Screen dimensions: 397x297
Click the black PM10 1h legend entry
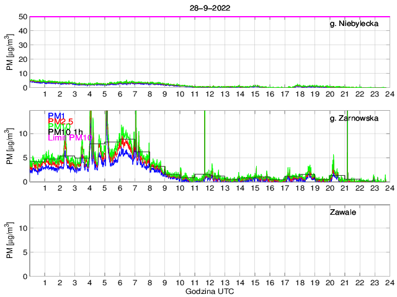tap(65, 131)
